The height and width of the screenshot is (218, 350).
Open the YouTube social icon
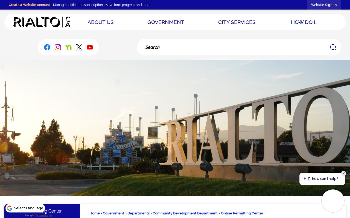pos(90,47)
